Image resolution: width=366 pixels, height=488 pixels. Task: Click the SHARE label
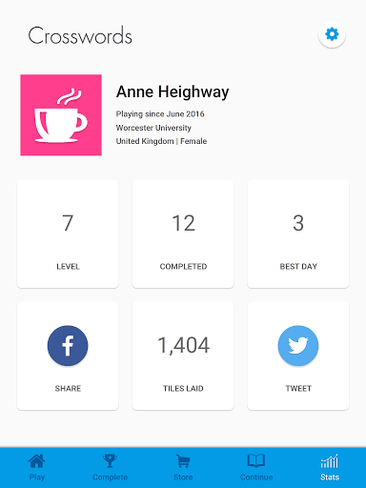[x=68, y=389]
